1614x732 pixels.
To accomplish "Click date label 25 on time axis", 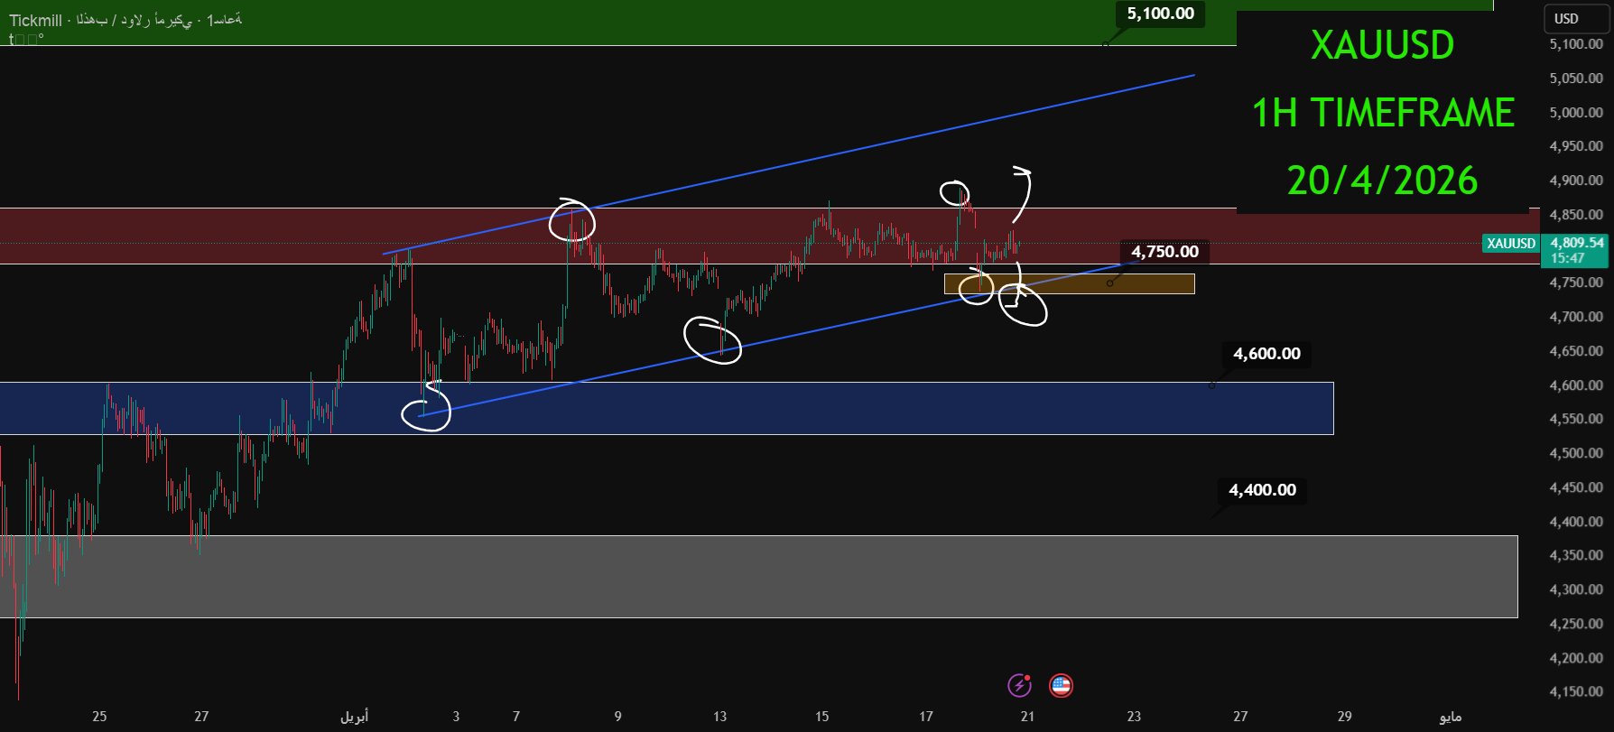I will click(99, 717).
